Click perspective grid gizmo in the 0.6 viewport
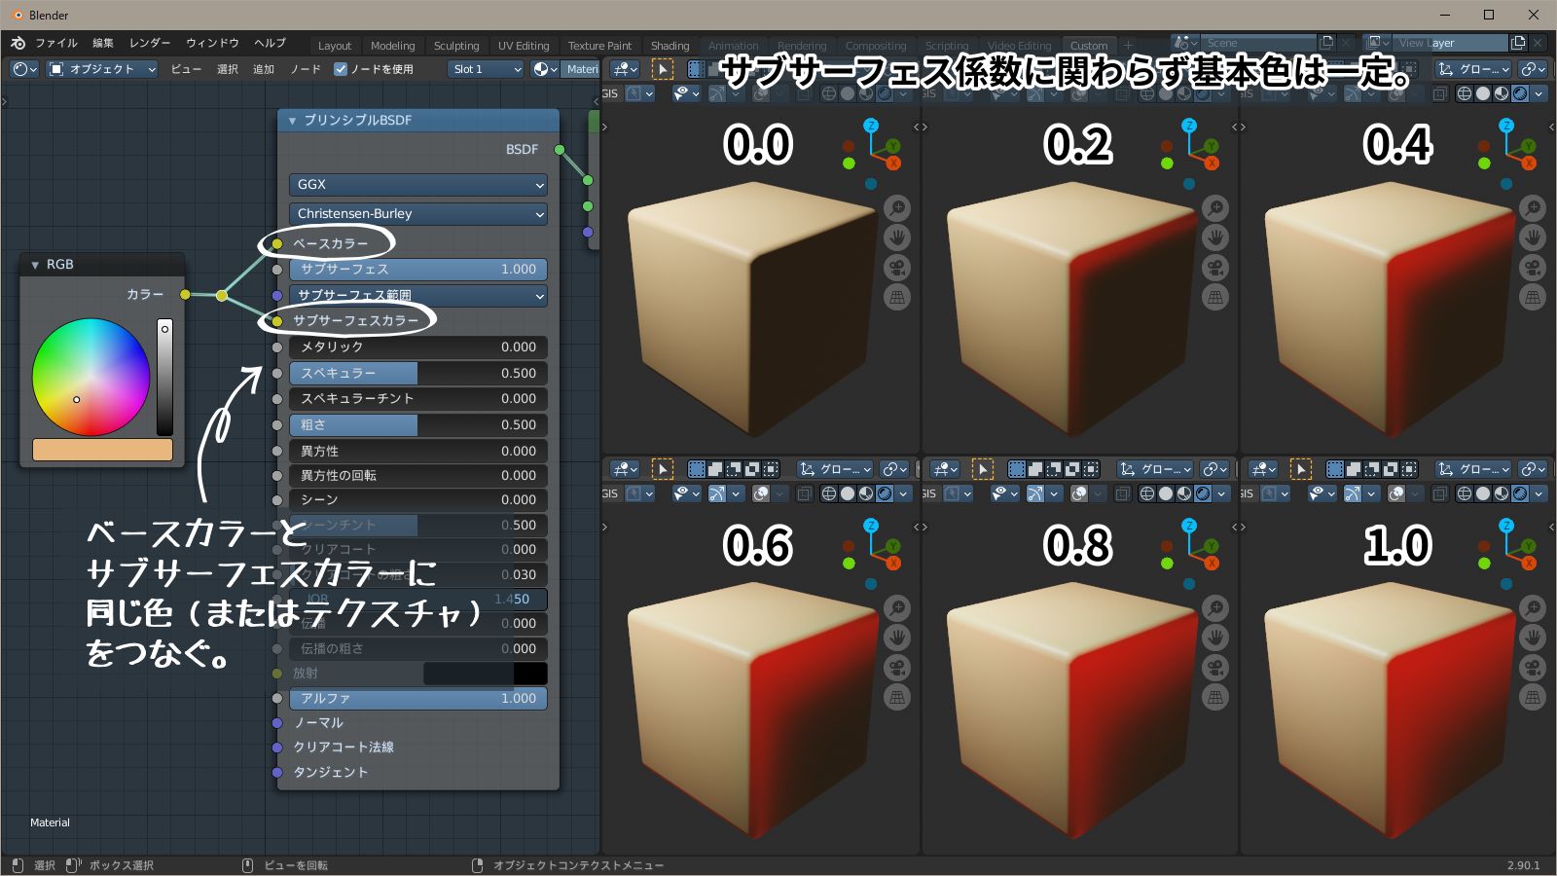 click(897, 697)
